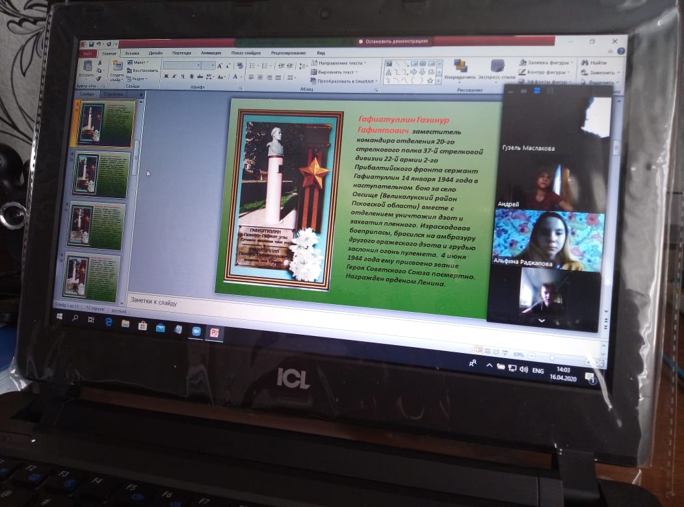Image resolution: width=684 pixels, height=507 pixels.
Task: Click the Создать слайд (New Slide) icon
Action: (x=117, y=68)
